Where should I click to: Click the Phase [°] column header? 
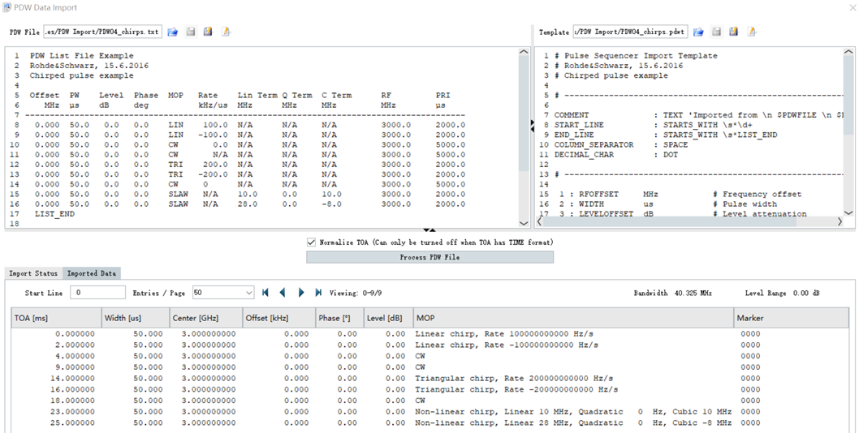coord(340,318)
